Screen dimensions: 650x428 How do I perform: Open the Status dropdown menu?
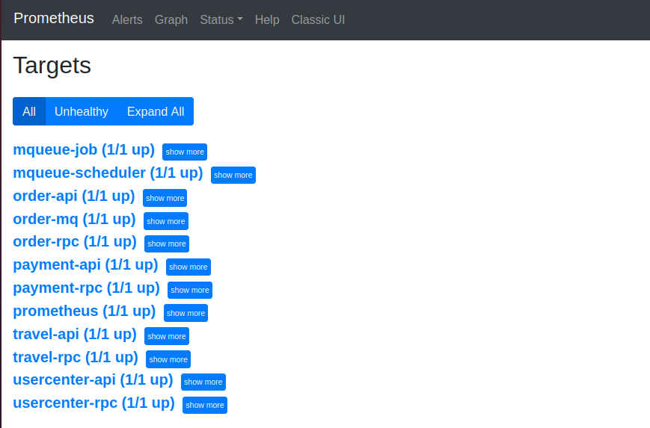(x=221, y=19)
